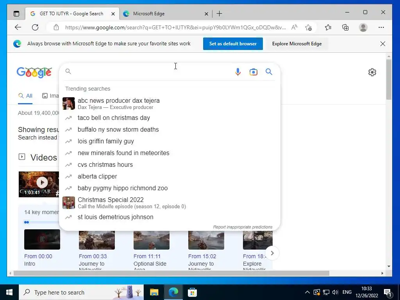Viewport: 400px width, 300px height.
Task: Click the key moments progress bar
Action: [x=41, y=222]
